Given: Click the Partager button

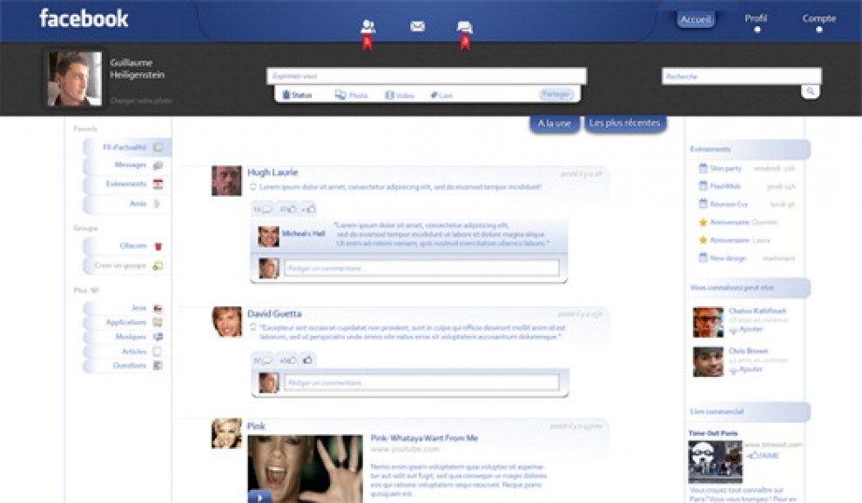Looking at the screenshot, I should pos(556,95).
